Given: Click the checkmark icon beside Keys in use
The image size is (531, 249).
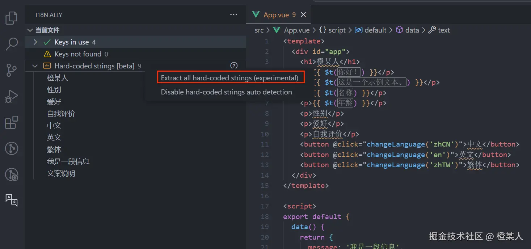Looking at the screenshot, I should click(47, 42).
